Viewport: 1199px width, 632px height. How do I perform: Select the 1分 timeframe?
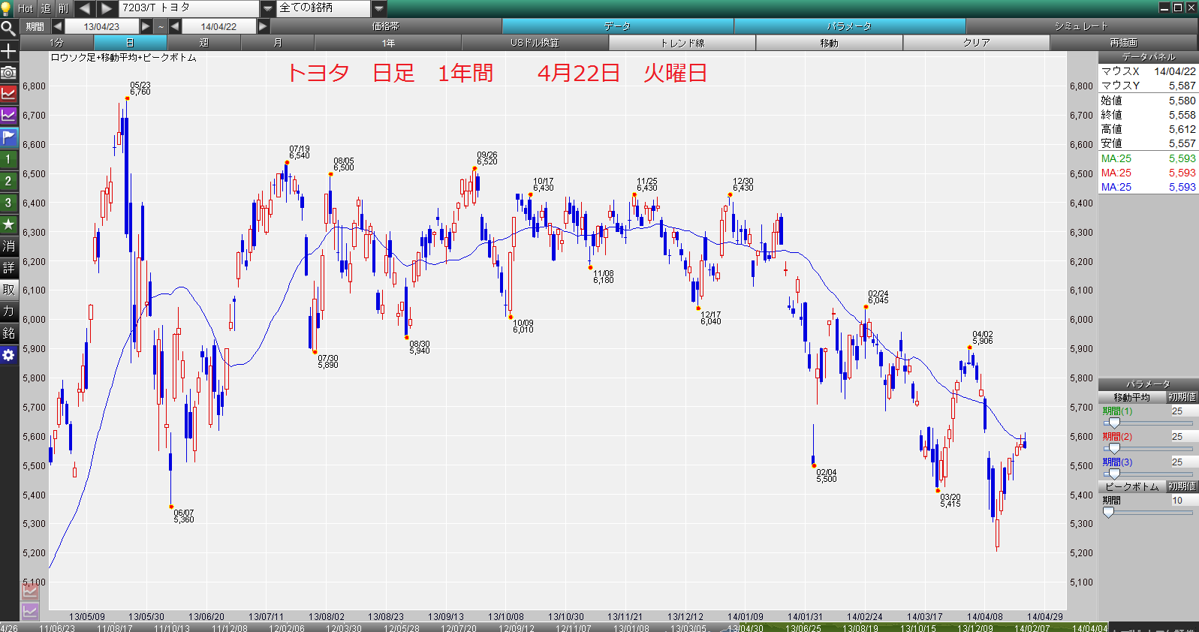(57, 43)
